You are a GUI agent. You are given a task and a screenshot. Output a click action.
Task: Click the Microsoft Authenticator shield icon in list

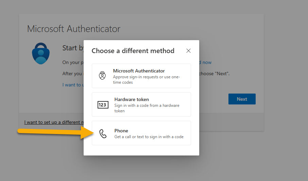coord(102,76)
